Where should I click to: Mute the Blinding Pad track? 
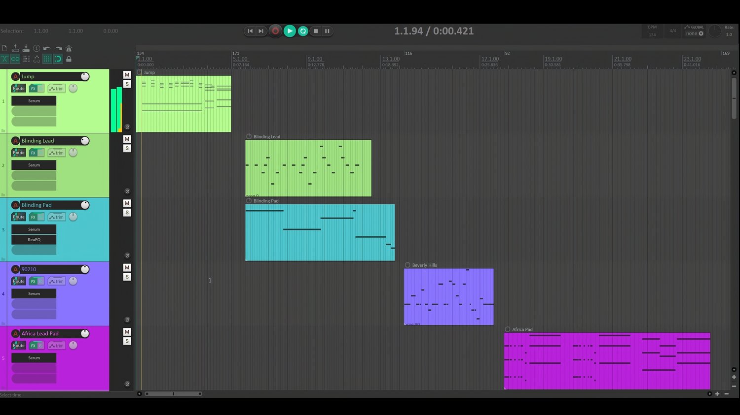[x=127, y=203]
